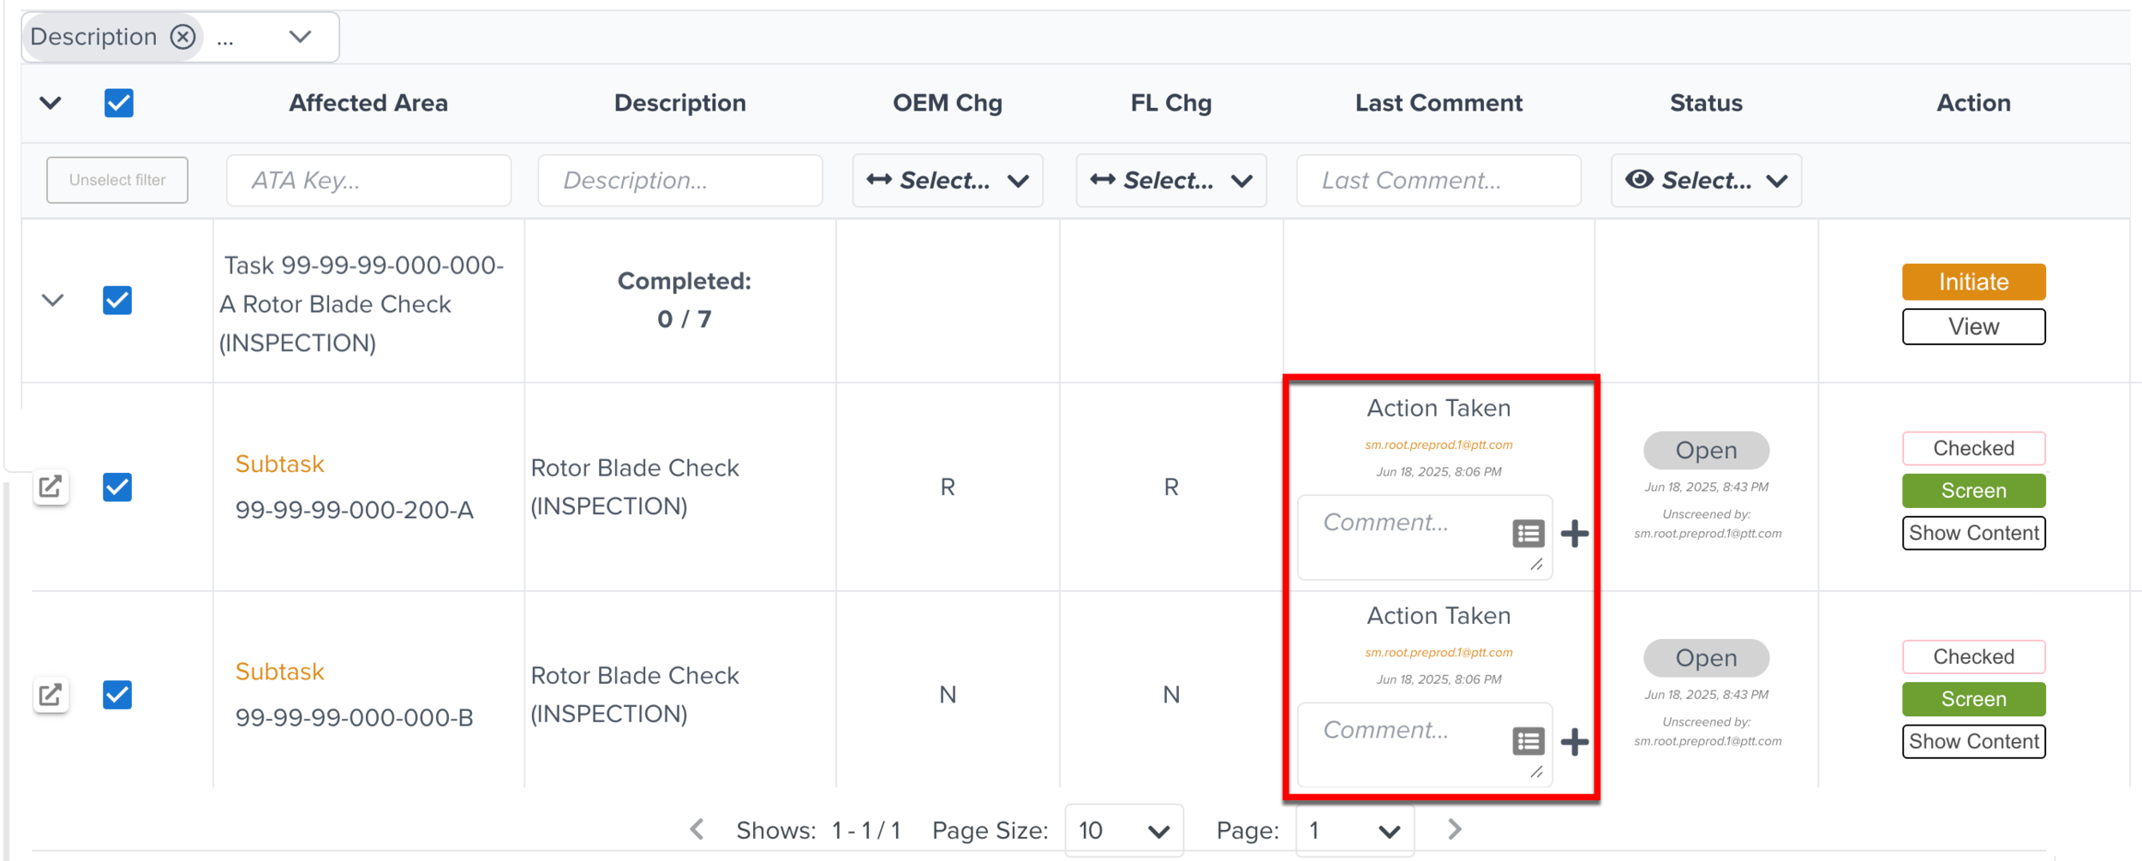Uncheck the Rotor Blade Check task row checkbox
This screenshot has height=861, width=2142.
[117, 301]
